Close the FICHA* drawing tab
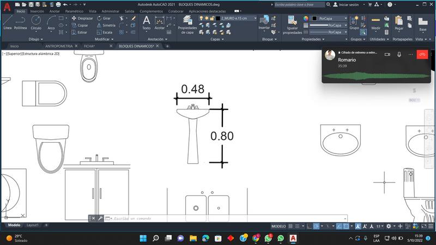The image size is (436, 245). point(111,46)
